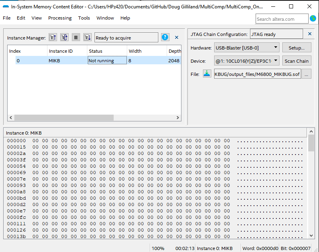This screenshot has width=319, height=252.
Task: Open the Tools menu
Action: (x=84, y=18)
